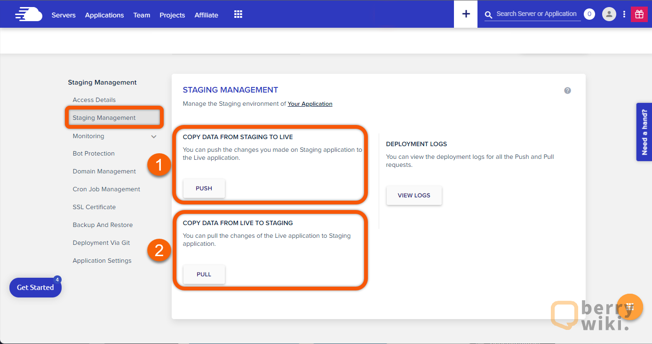Viewport: 652px width, 344px height.
Task: Click the PUSH button
Action: 204,188
